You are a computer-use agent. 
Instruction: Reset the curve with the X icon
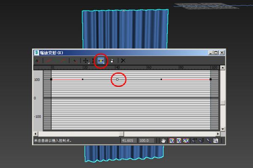[123, 61]
